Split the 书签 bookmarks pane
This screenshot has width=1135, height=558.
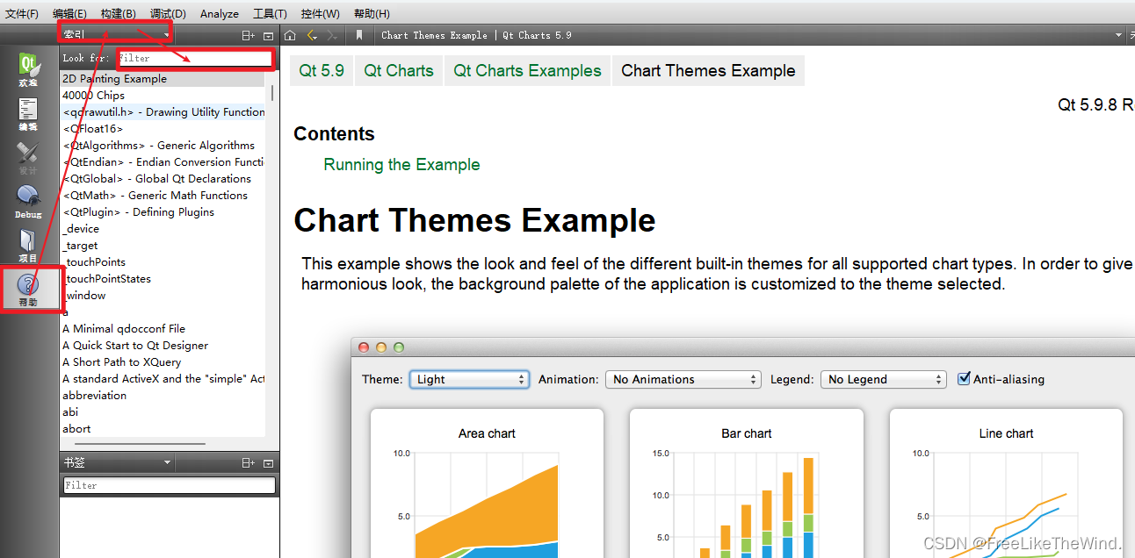coord(249,462)
